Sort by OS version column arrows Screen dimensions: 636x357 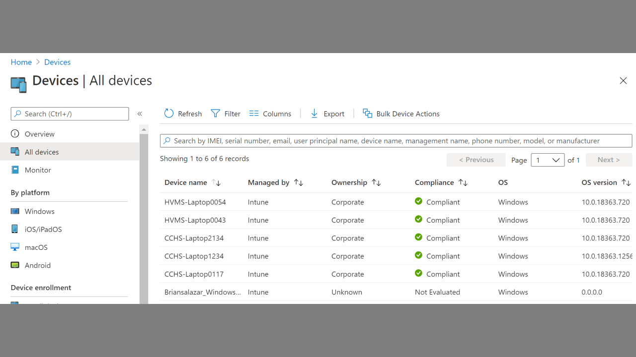click(626, 182)
